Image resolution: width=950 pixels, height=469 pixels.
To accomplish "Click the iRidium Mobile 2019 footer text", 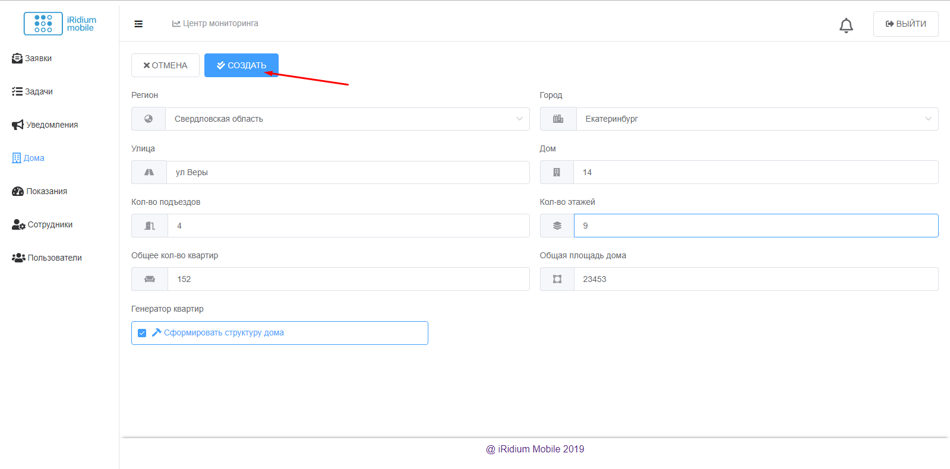I will [x=535, y=449].
